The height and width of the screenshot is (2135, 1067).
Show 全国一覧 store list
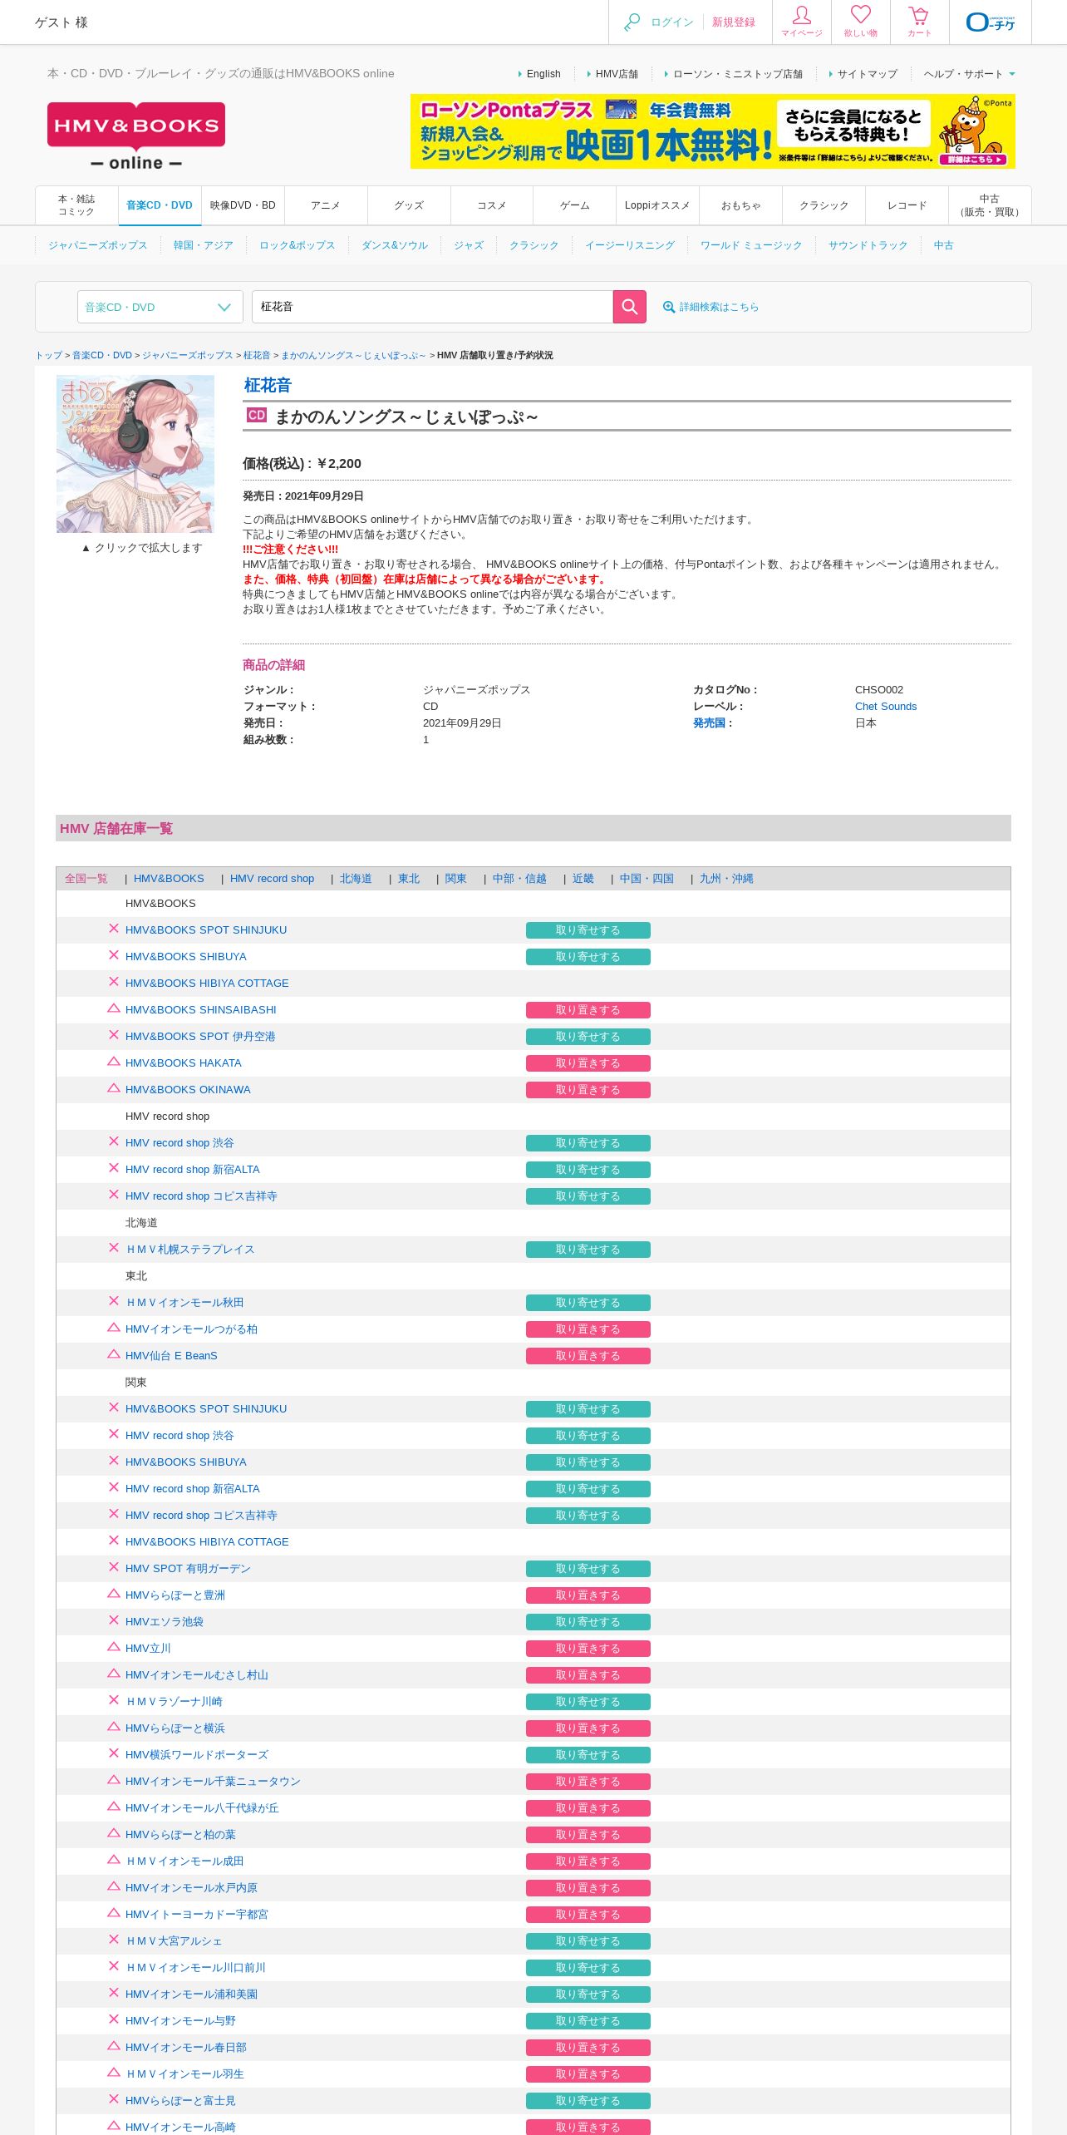coord(86,879)
